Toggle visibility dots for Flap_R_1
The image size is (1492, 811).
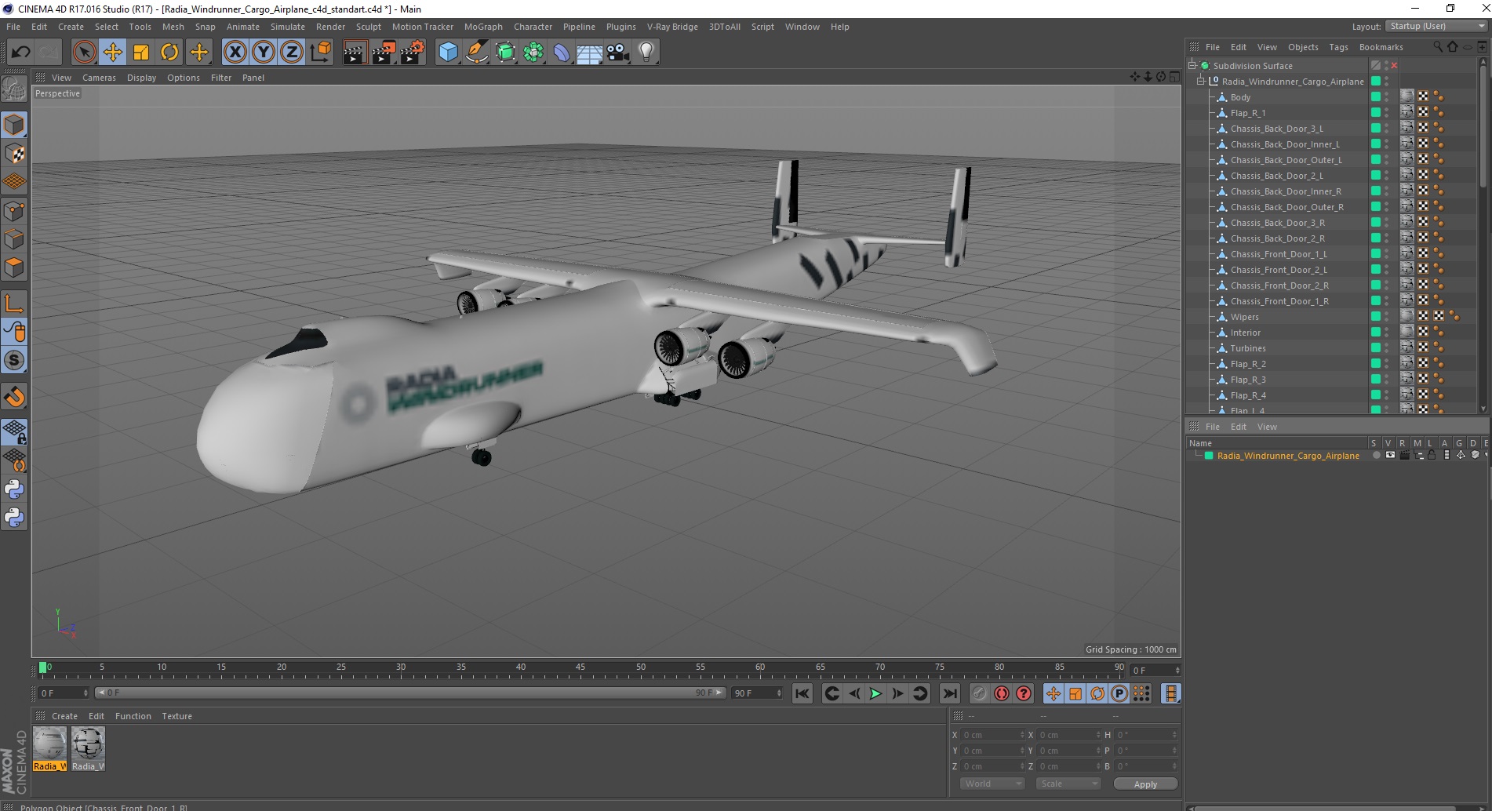[1387, 113]
